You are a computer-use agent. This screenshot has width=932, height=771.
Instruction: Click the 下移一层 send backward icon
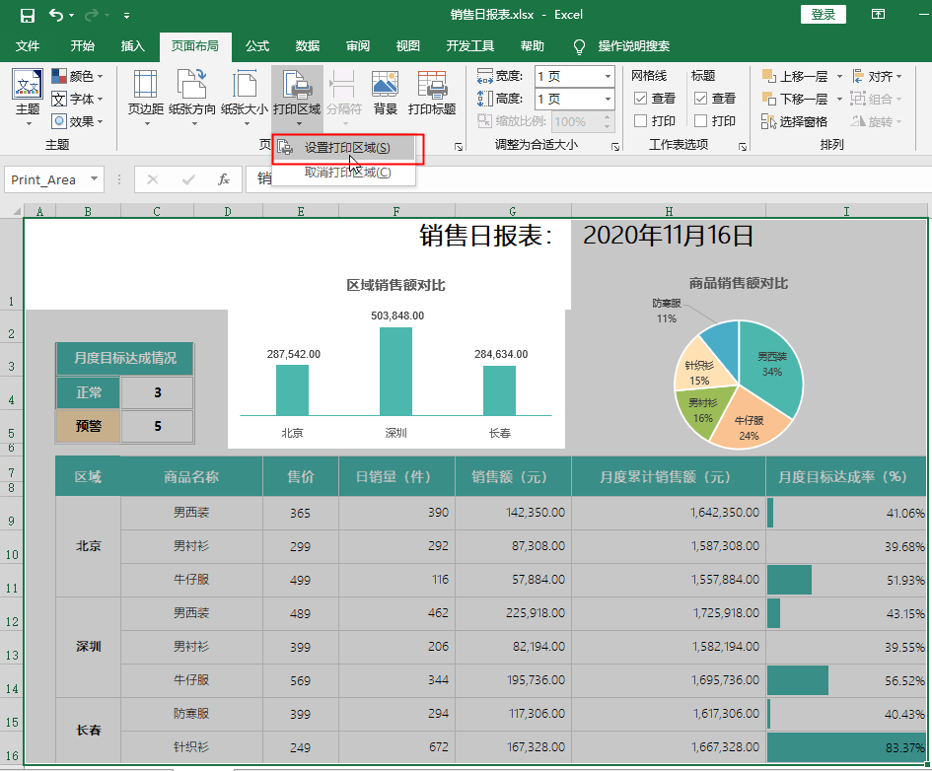(768, 99)
